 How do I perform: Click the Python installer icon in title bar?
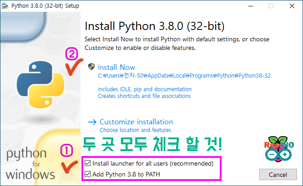(5, 6)
